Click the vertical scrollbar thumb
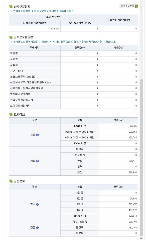The image size is (146, 240). (141, 157)
